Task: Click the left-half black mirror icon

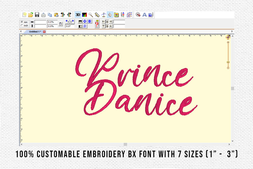Action: click(80, 26)
